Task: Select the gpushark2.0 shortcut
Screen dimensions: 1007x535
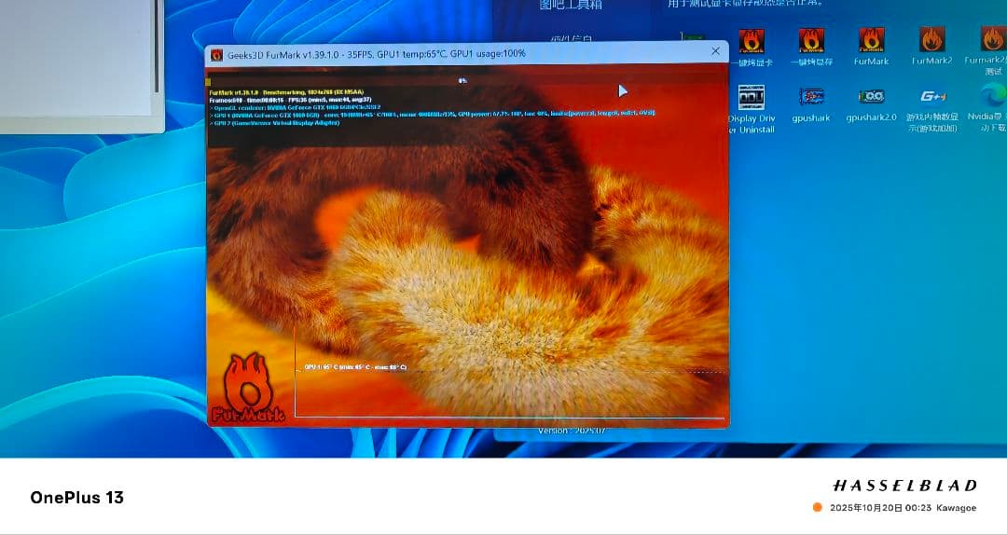Action: point(871,99)
